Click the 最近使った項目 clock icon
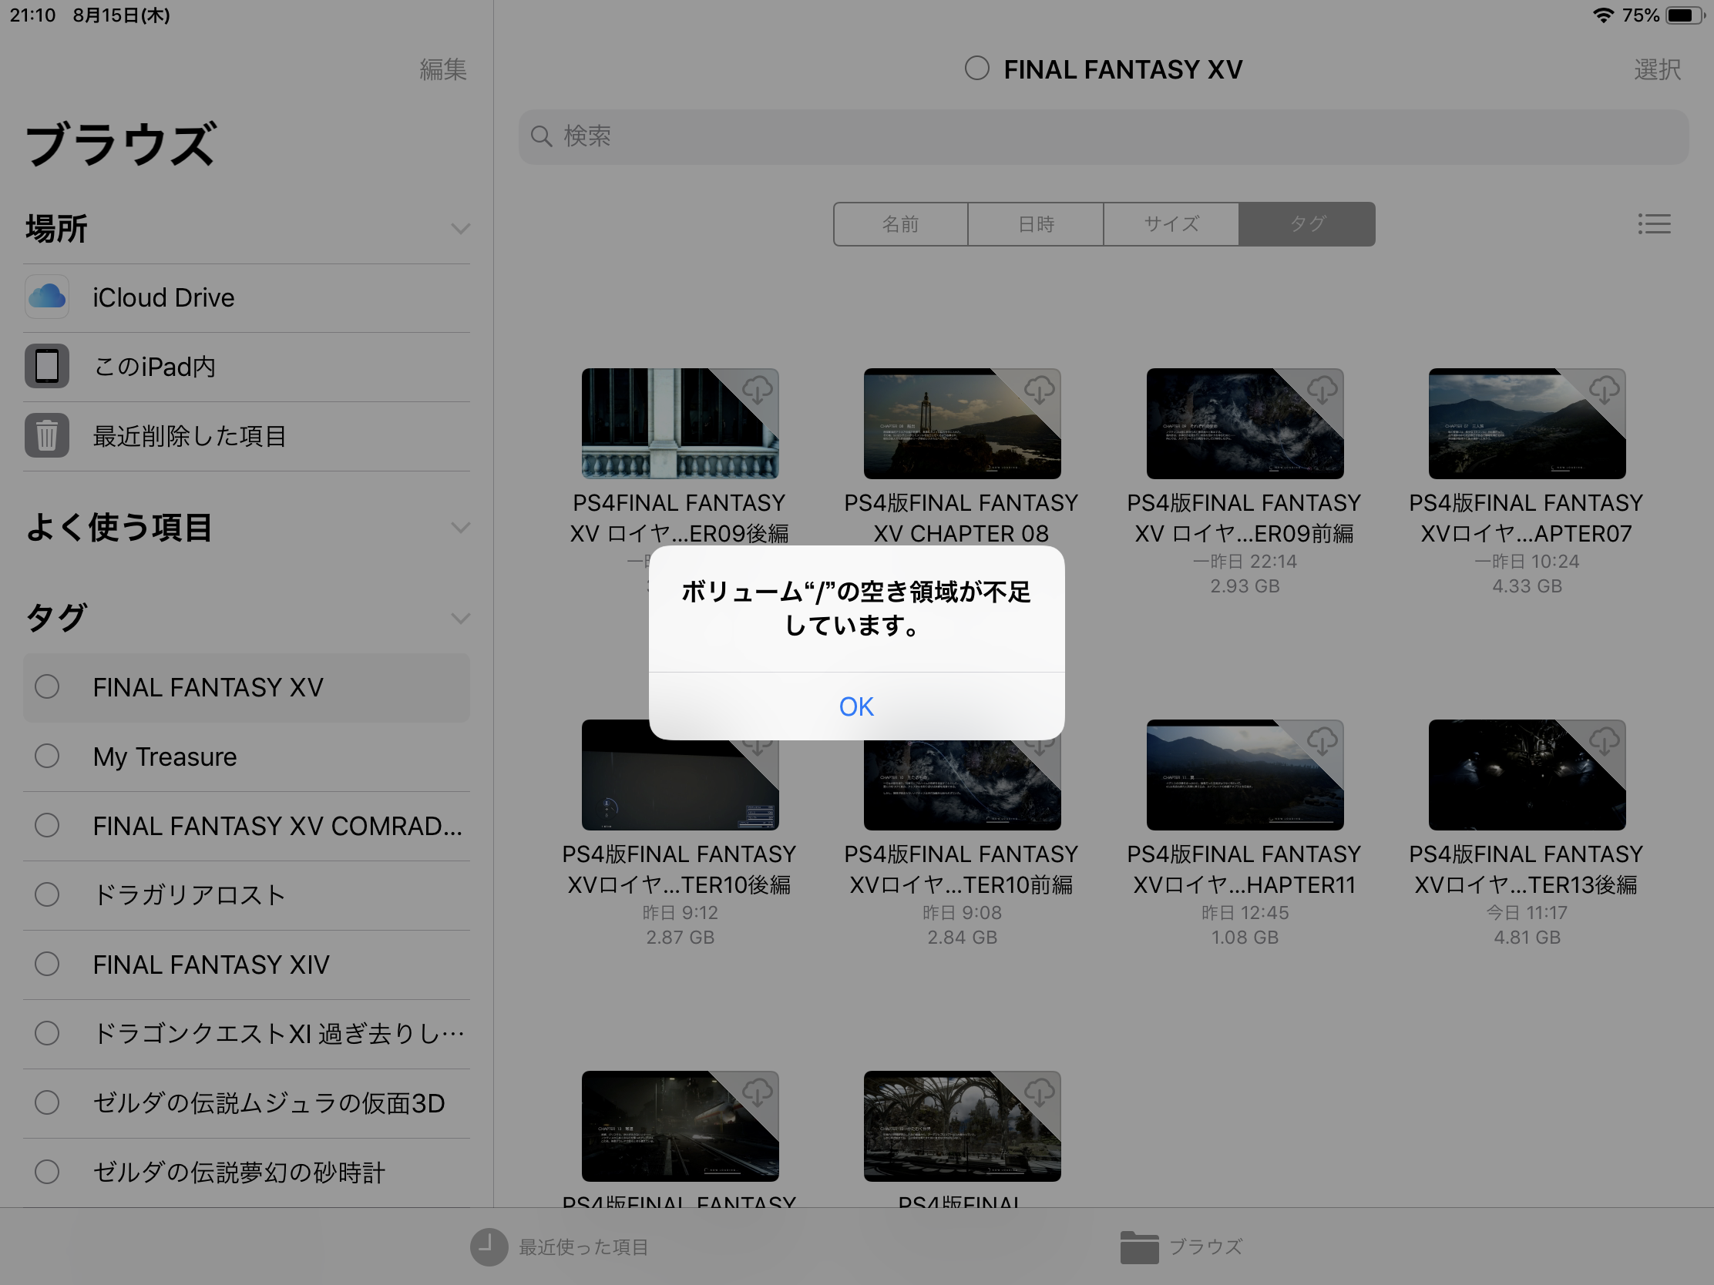This screenshot has height=1285, width=1714. [x=488, y=1246]
